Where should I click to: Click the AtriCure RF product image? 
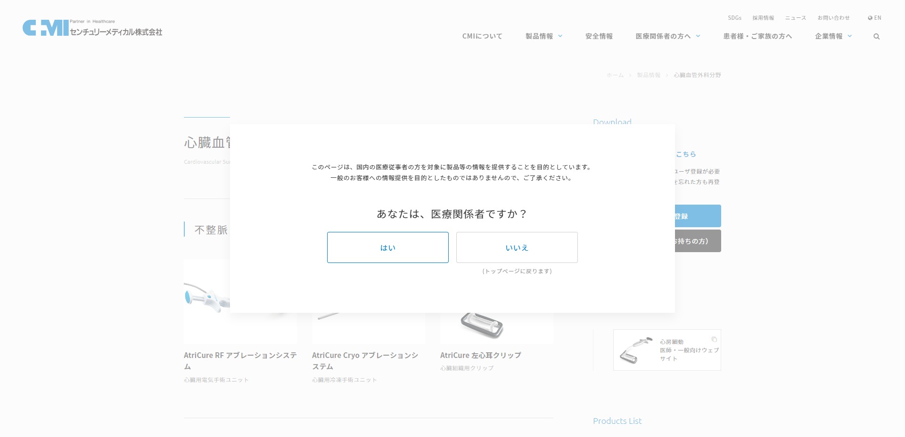[206, 301]
